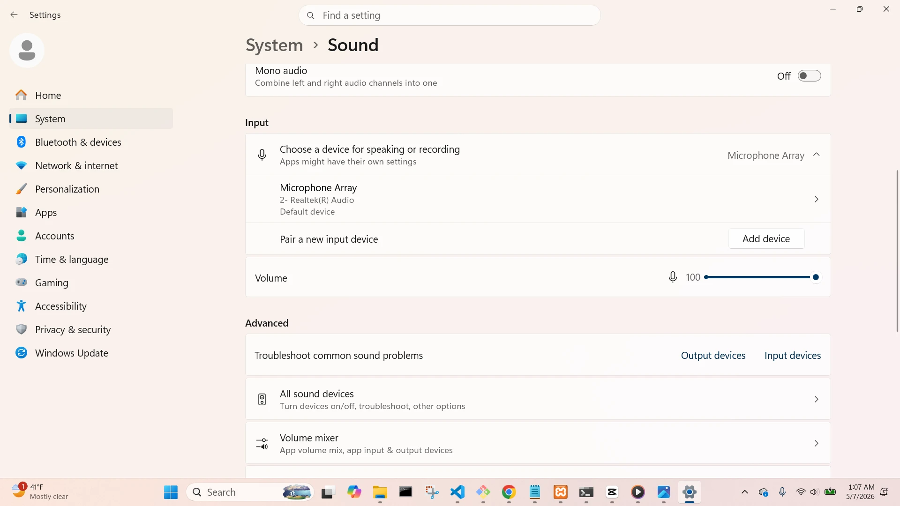Image resolution: width=900 pixels, height=506 pixels.
Task: Troubleshoot Input devices link
Action: tap(793, 356)
